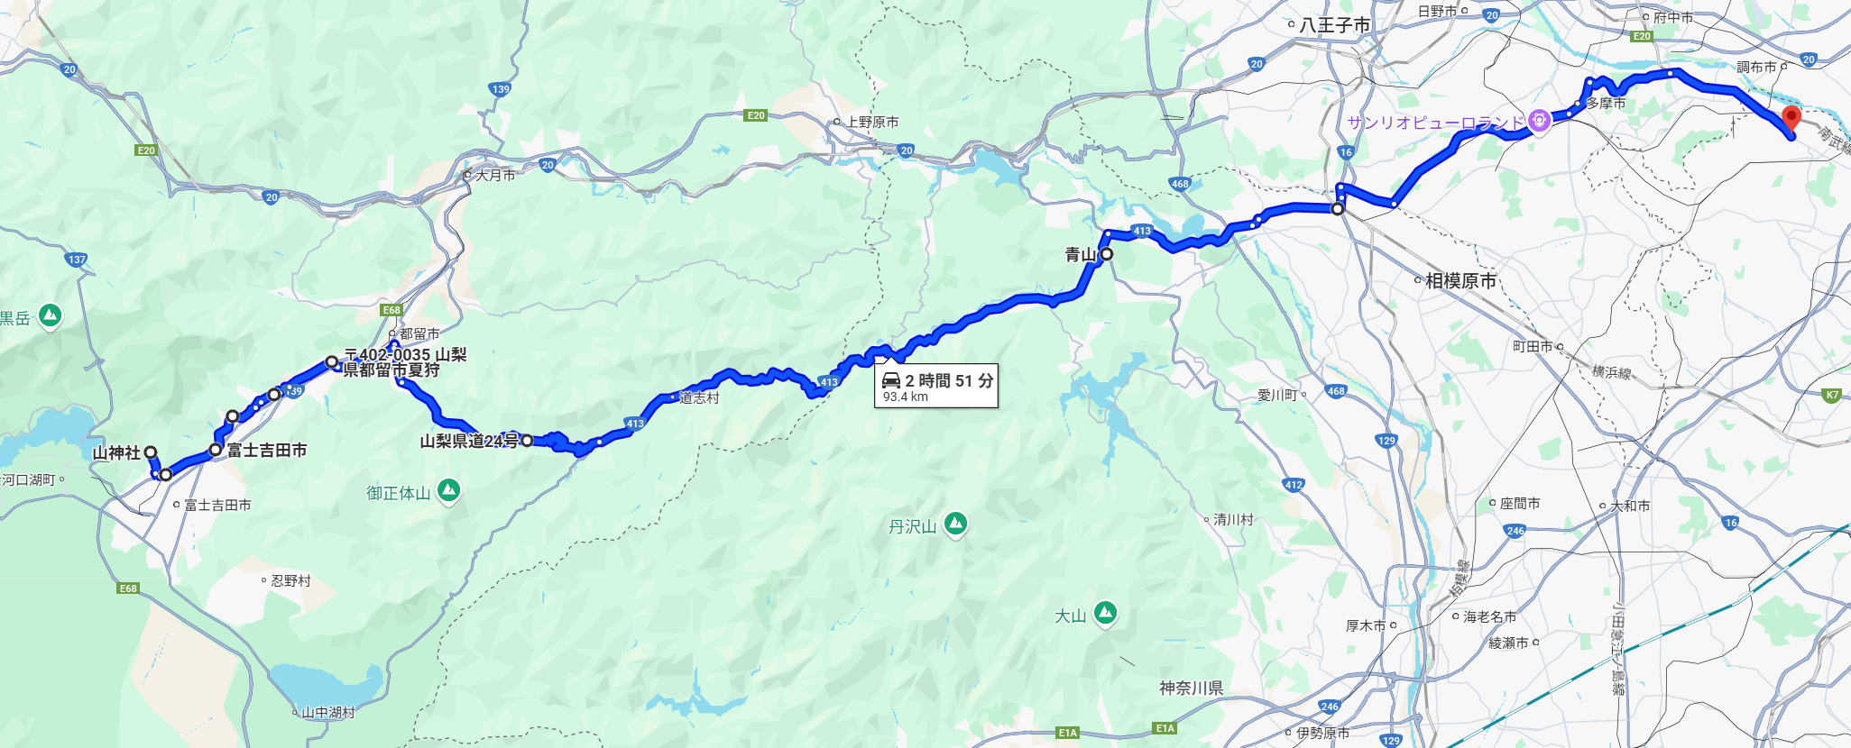
Task: Select the 山梨県道24号 waypoint marker
Action: click(527, 441)
